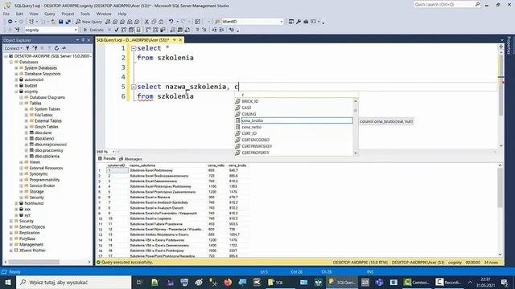Collapse the select statement on line 1
The width and height of the screenshot is (515, 289).
coord(134,48)
